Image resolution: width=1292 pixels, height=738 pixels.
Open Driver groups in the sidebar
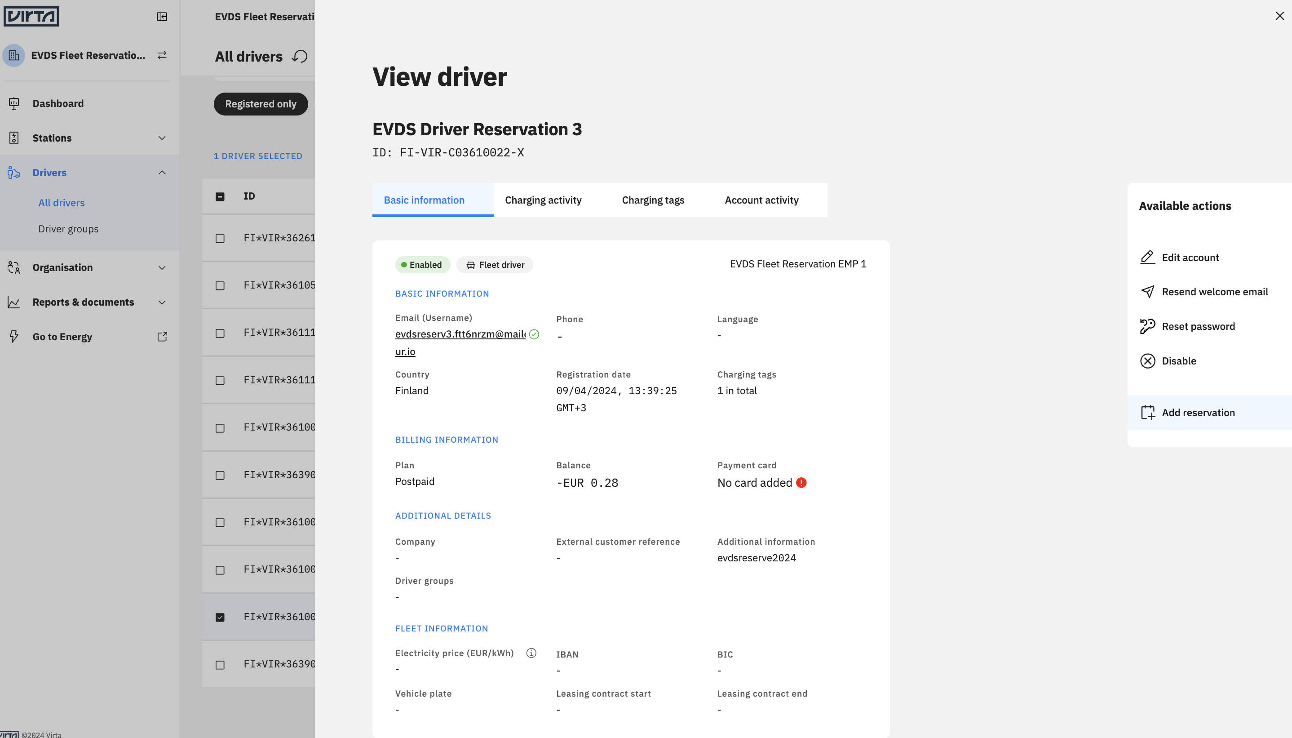(x=68, y=229)
